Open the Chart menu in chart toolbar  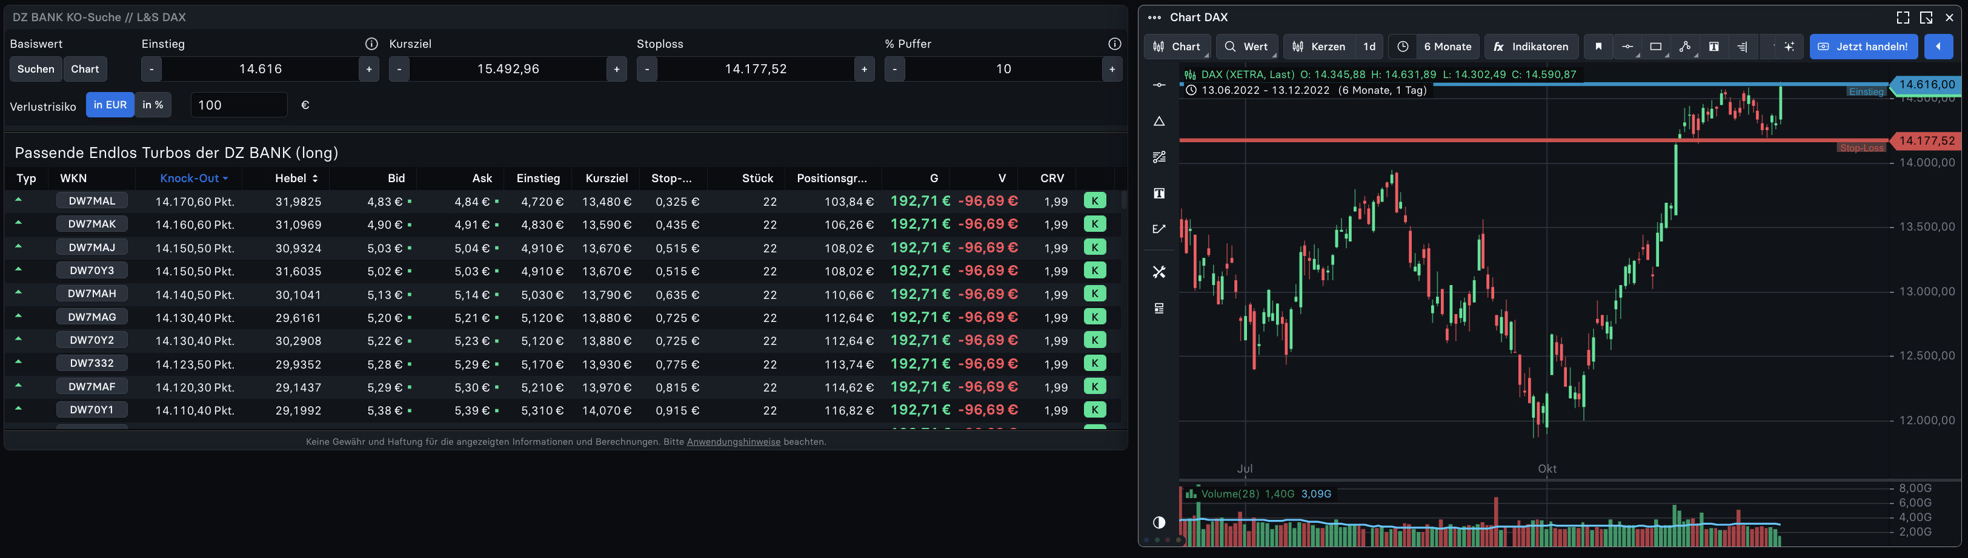pyautogui.click(x=1177, y=47)
